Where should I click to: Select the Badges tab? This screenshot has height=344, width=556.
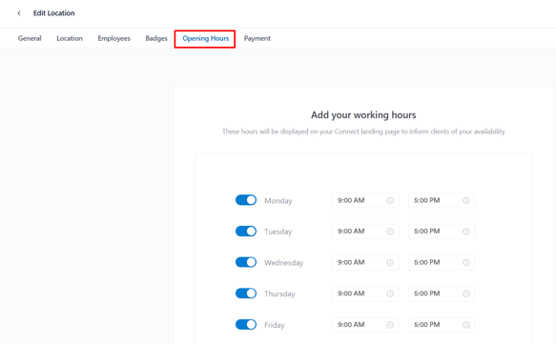pyautogui.click(x=156, y=38)
